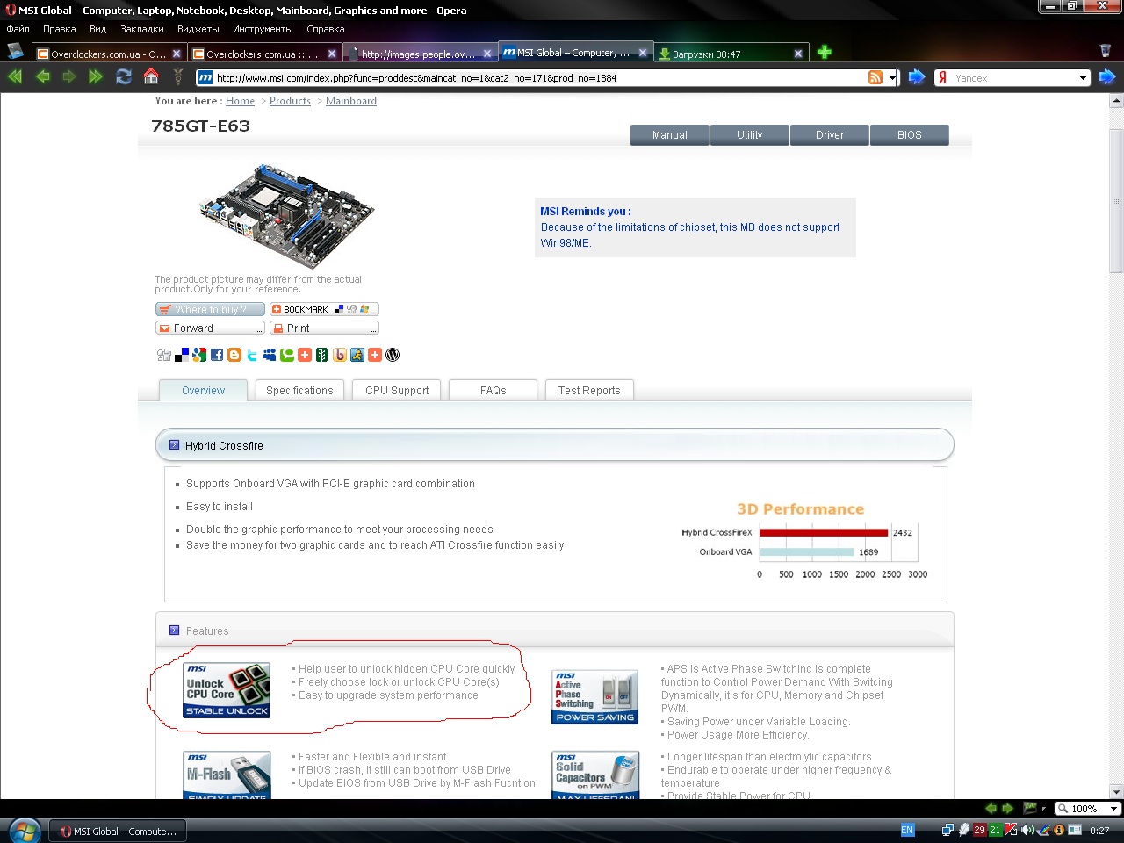
Task: Switch to the Specifications tab
Action: pyautogui.click(x=299, y=391)
